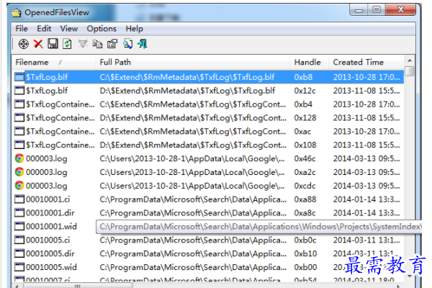Click file icon beside 00010005.wid
The image size is (432, 288).
pyautogui.click(x=19, y=267)
